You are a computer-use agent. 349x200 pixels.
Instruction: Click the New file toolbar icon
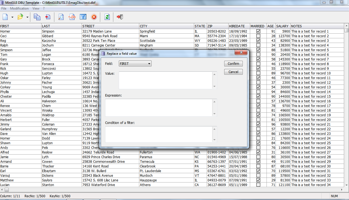(x=5, y=17)
